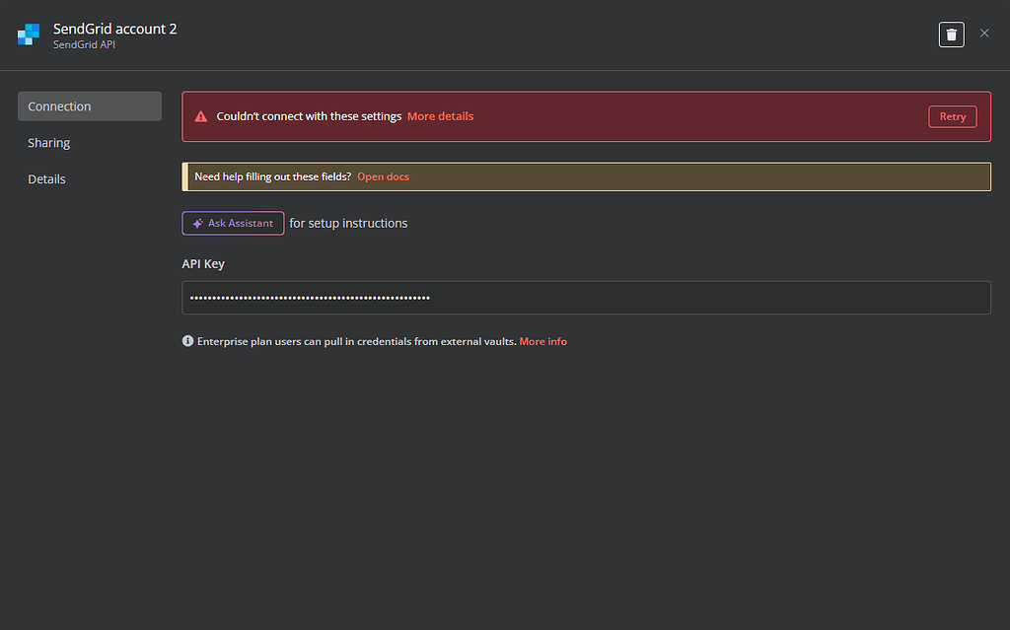1010x630 pixels.
Task: Close the credential dialog with the X
Action: (984, 34)
